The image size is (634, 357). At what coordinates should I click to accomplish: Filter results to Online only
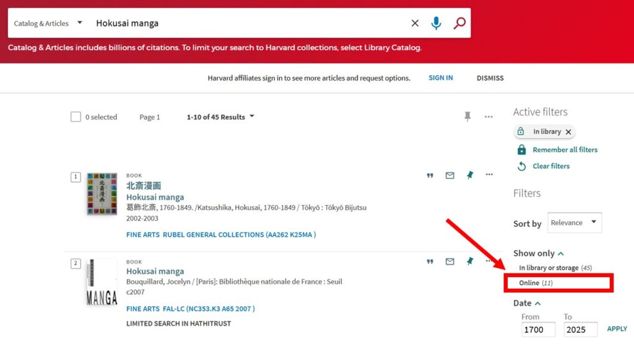[x=529, y=283]
